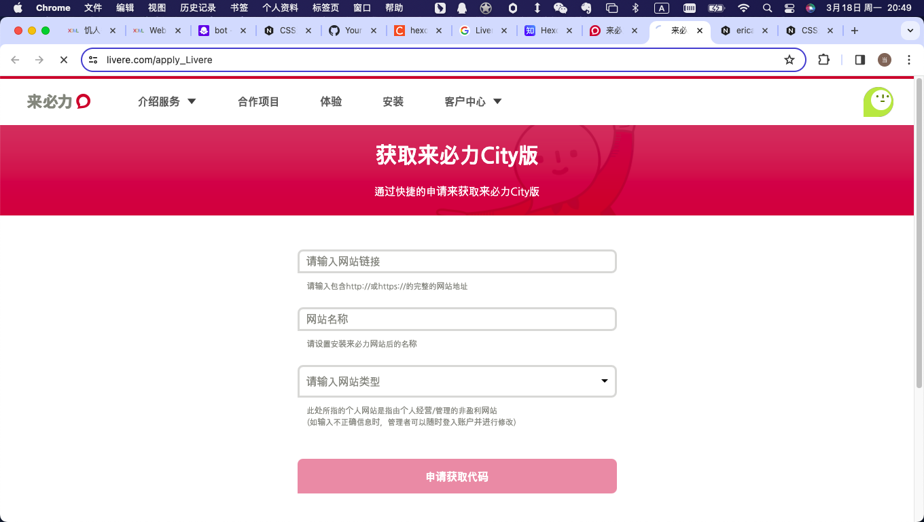
Task: Click the 来必力 logo in header
Action: tap(58, 101)
